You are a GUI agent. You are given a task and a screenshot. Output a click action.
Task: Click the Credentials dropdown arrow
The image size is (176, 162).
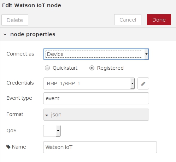pos(132,83)
